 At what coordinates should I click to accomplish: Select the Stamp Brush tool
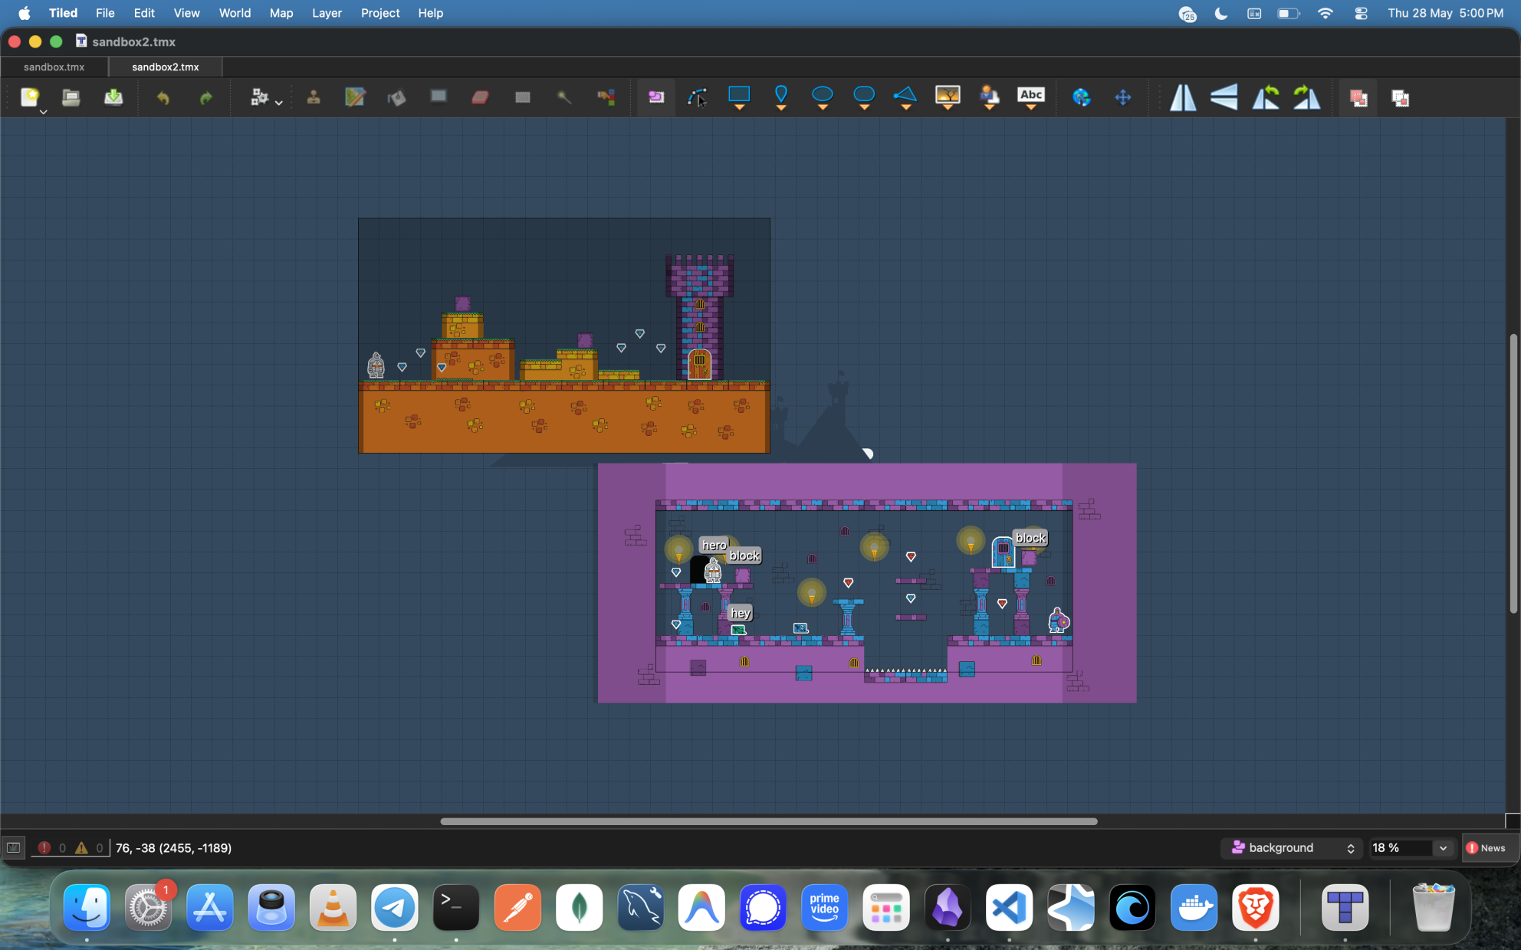[x=314, y=97]
